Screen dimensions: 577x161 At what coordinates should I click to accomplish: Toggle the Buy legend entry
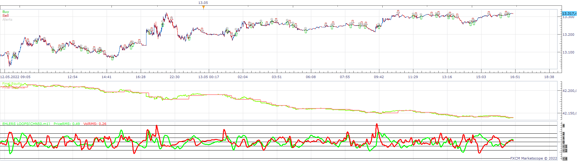pos(6,12)
